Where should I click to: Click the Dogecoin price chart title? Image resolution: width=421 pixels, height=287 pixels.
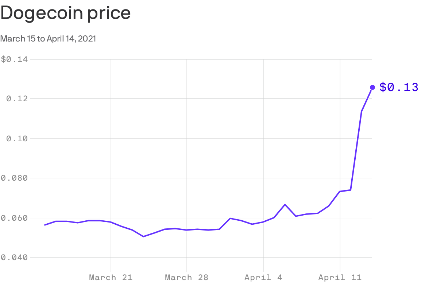[66, 14]
